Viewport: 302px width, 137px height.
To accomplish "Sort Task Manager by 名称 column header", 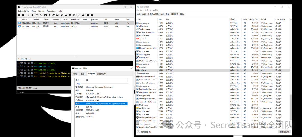I will 147,20.
